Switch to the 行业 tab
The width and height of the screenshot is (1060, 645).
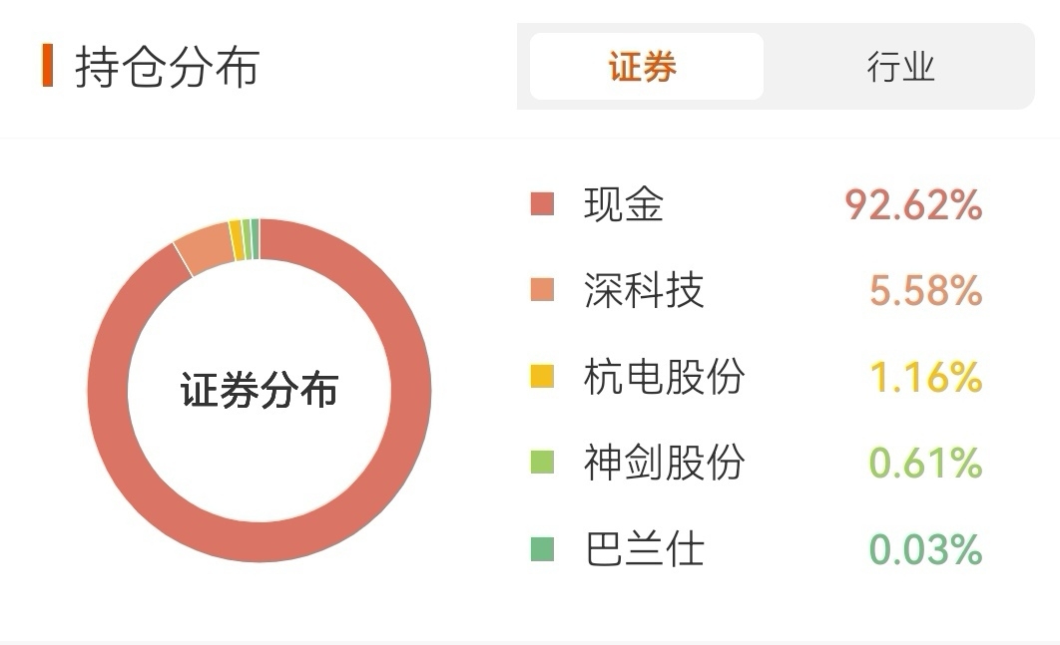900,66
